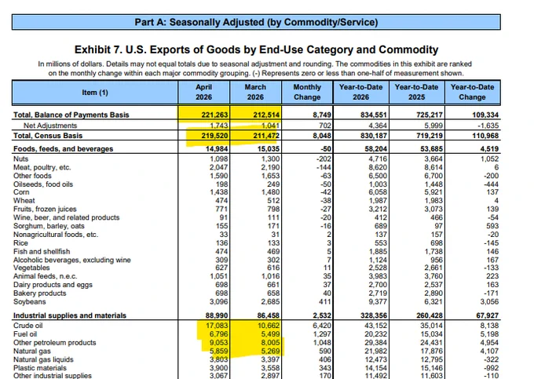
Task: Click the 'March 2026' column header
Action: pos(255,92)
